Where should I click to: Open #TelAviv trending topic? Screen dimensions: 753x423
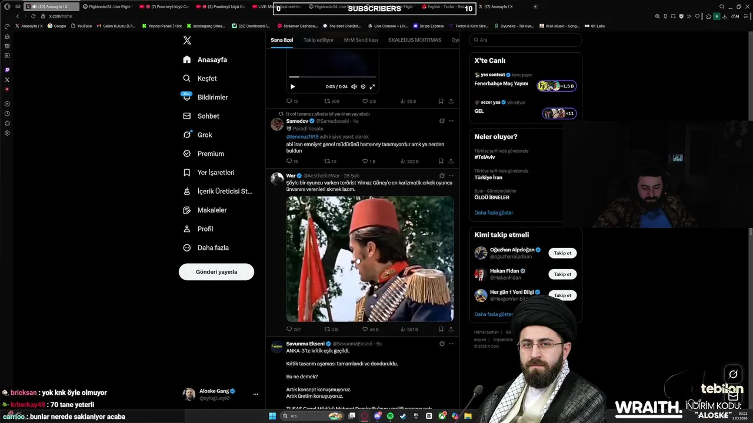coord(485,157)
